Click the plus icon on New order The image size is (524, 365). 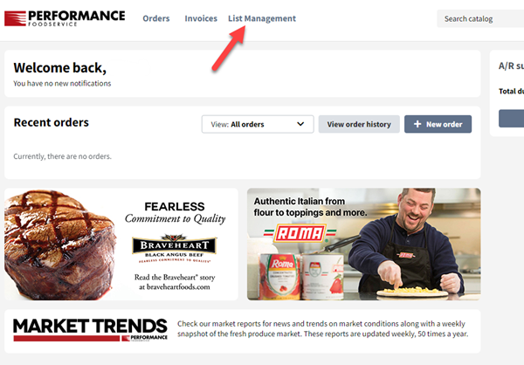tap(417, 124)
